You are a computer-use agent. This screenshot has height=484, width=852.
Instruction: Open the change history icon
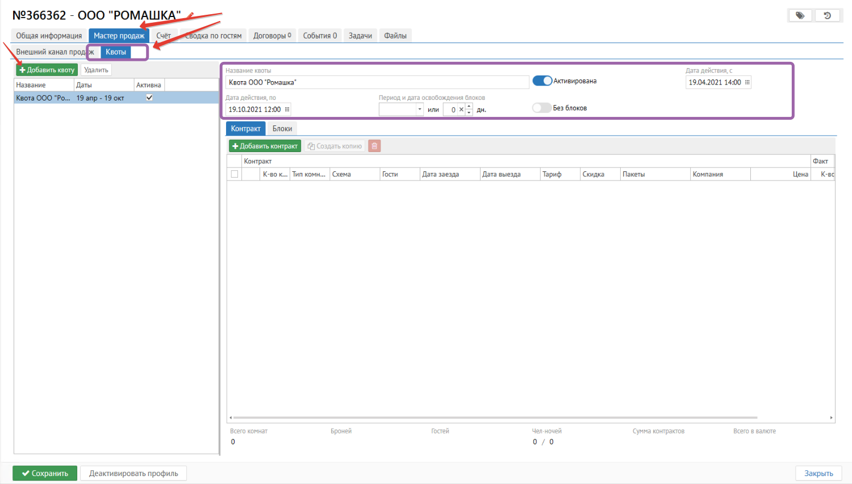pyautogui.click(x=828, y=15)
